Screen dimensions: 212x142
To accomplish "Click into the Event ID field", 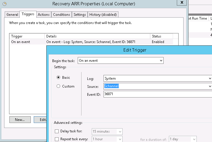I will 157,95.
